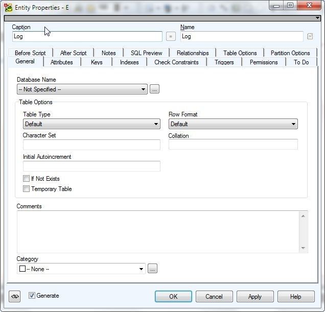Close the Entity Properties window
The height and width of the screenshot is (312, 325).
309,6
